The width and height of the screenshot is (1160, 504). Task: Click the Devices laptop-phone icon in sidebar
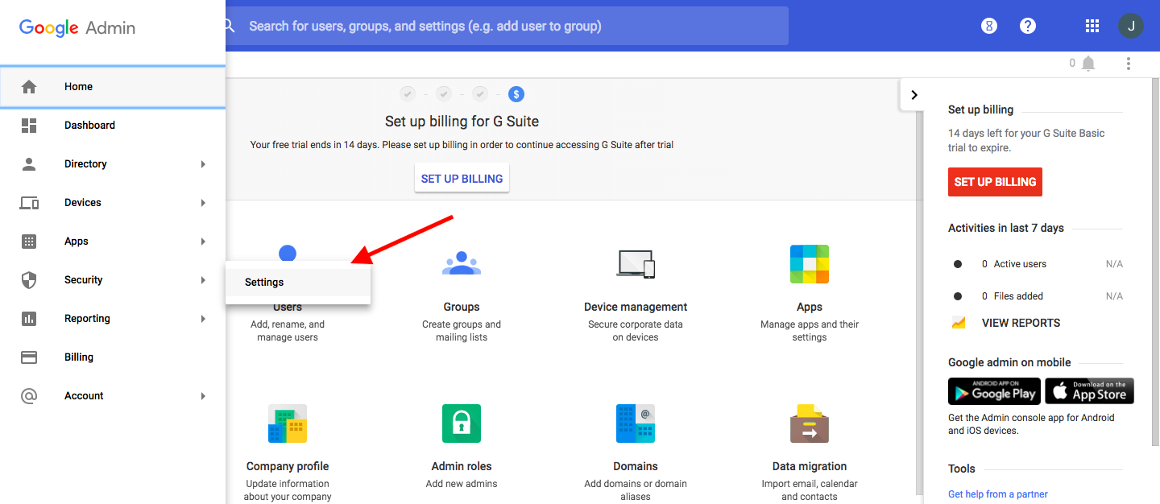pyautogui.click(x=29, y=202)
